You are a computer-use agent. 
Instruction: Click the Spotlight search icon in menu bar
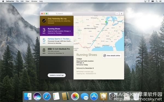coord(157,1)
